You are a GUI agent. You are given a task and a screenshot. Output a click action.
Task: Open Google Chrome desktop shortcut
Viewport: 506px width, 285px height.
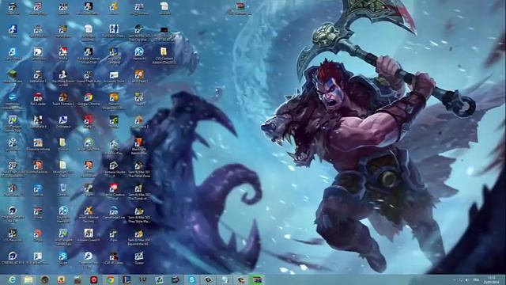pos(88,99)
